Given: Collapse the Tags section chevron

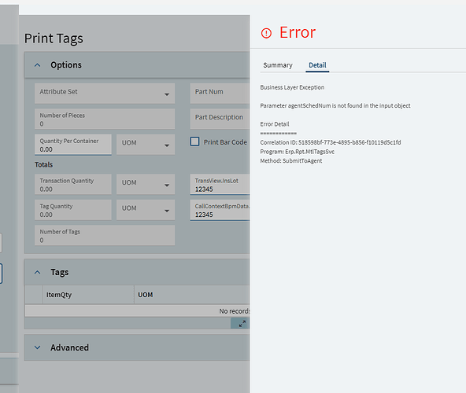Looking at the screenshot, I should [38, 272].
